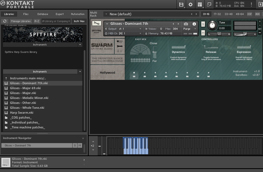Open the multi rack preset dropdown
This screenshot has width=263, height=172.
(106, 14)
